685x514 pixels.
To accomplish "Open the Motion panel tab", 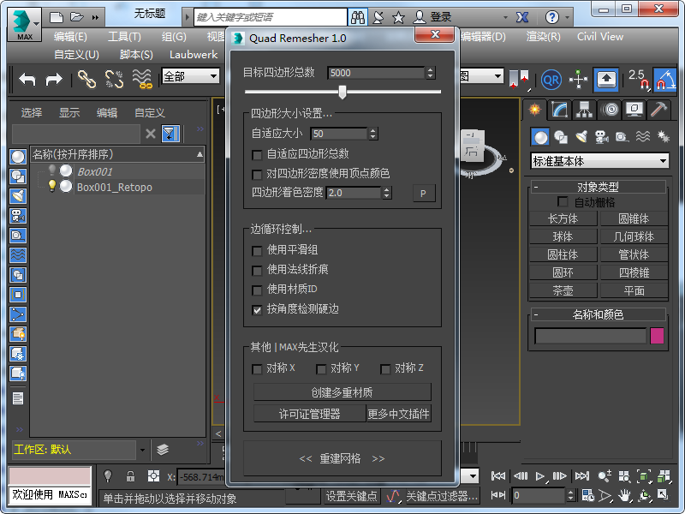I will (x=610, y=110).
